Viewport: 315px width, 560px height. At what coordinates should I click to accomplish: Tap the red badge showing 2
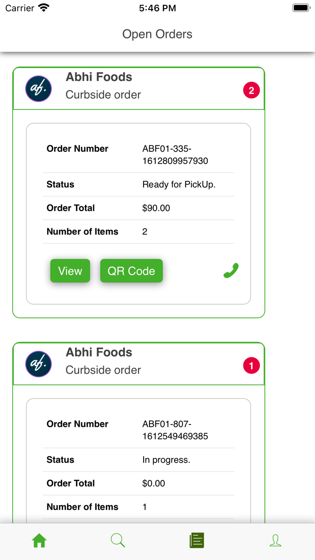(252, 90)
